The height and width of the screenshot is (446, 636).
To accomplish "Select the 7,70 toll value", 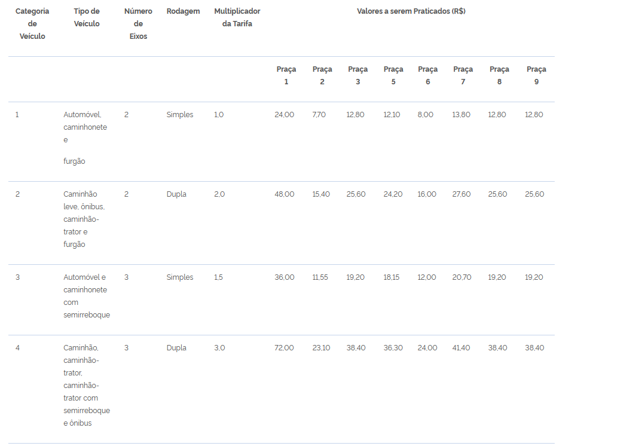I will pyautogui.click(x=319, y=115).
